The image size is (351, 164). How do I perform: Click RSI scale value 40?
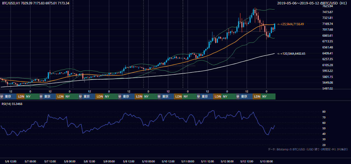(324, 134)
